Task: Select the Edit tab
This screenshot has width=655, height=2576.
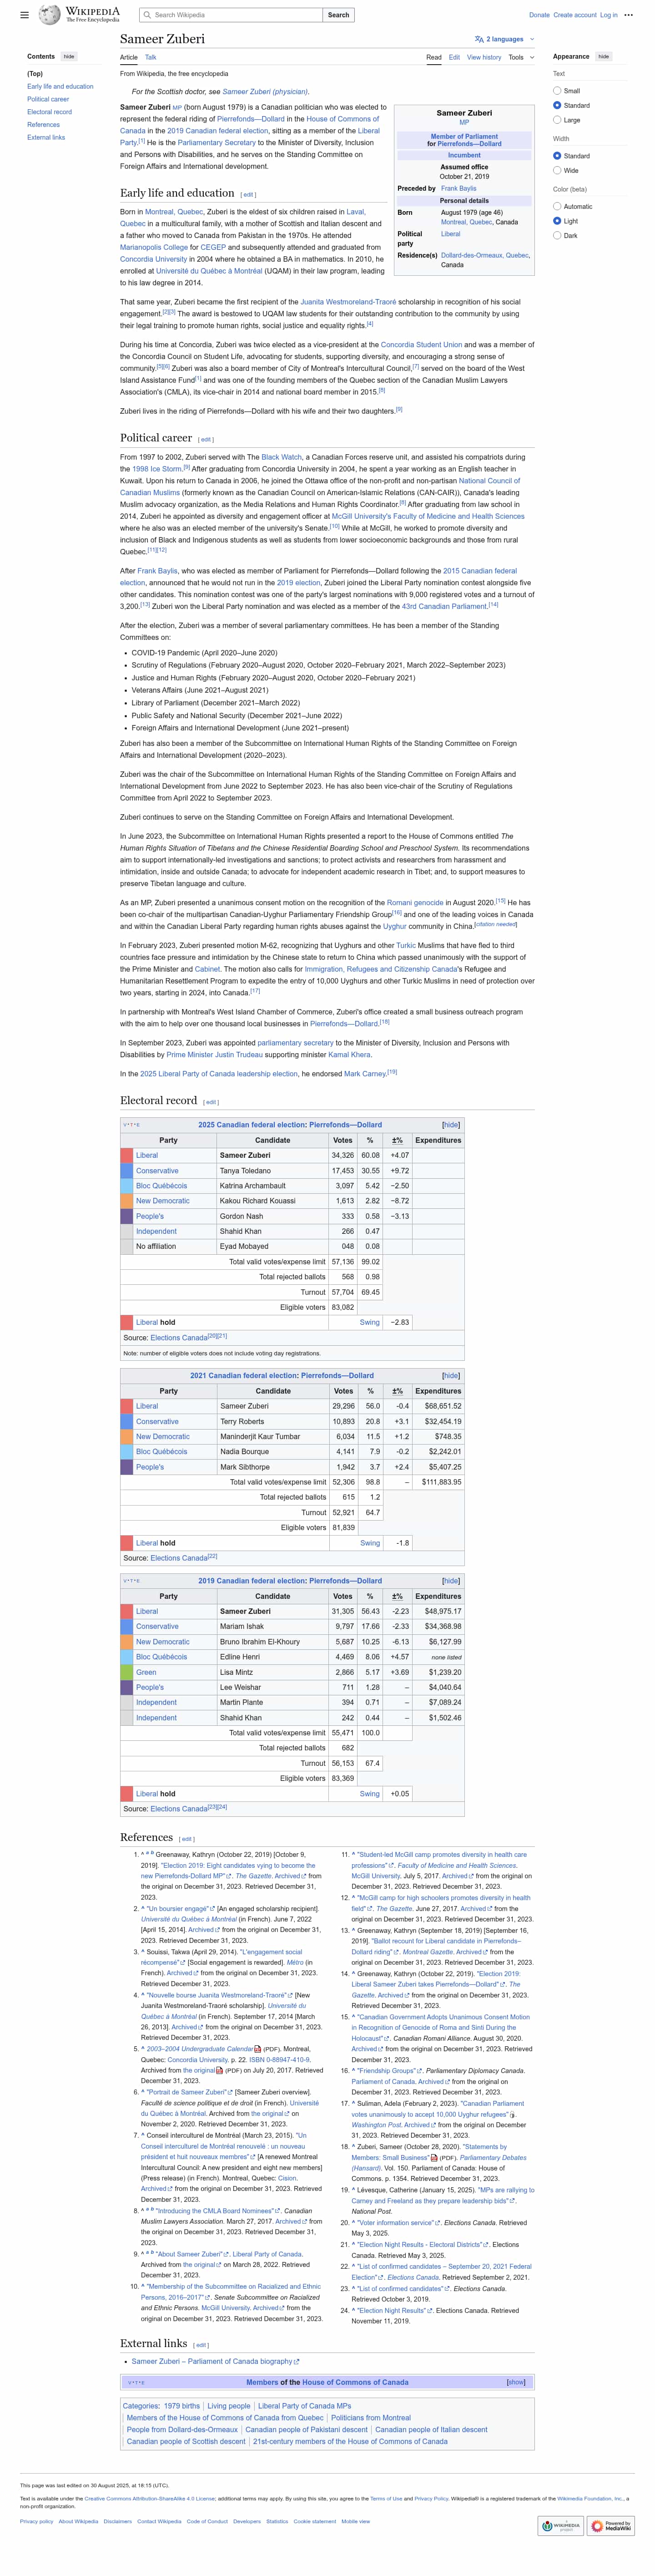Action: [x=454, y=57]
